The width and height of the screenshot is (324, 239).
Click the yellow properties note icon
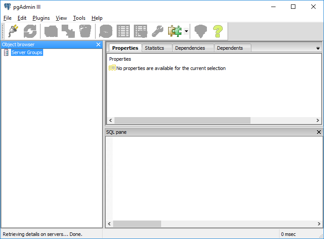pyautogui.click(x=112, y=68)
